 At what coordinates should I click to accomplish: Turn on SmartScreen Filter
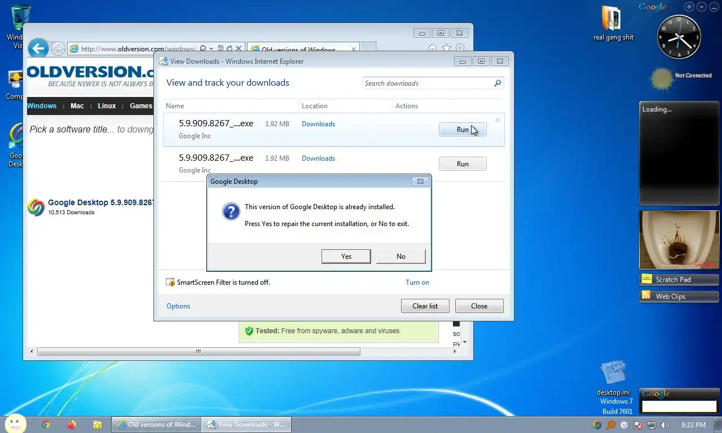(x=417, y=282)
